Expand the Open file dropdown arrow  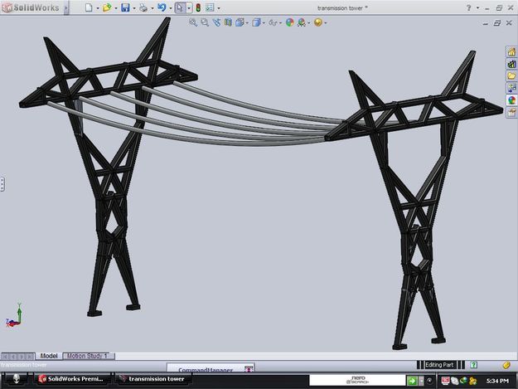116,8
